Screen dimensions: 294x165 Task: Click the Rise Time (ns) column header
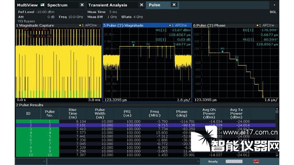[x=73, y=113]
